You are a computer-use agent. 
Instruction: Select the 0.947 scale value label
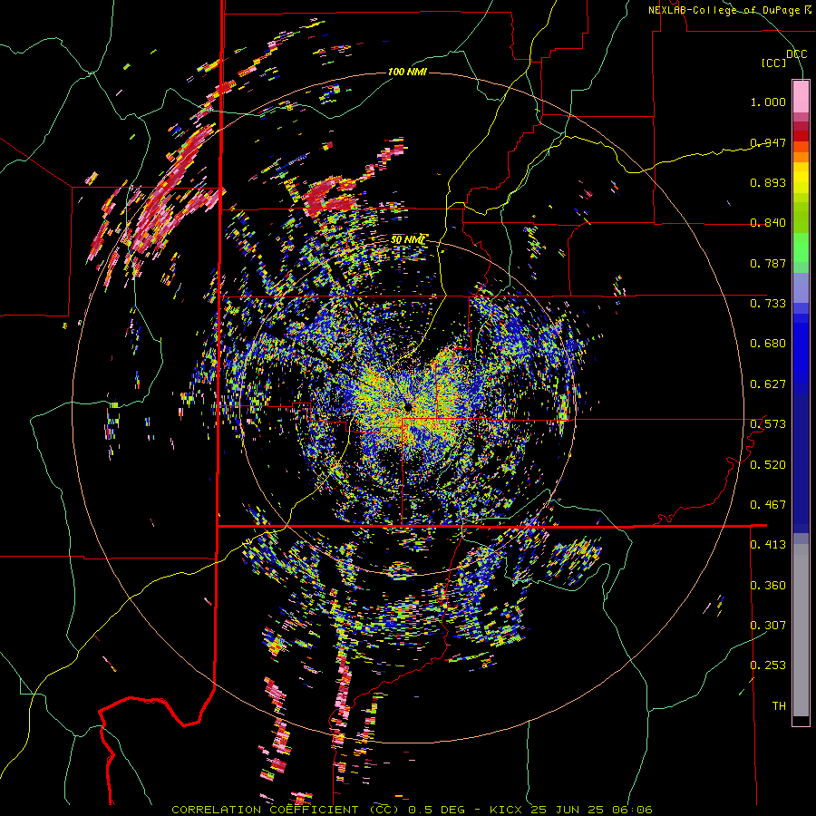click(768, 142)
